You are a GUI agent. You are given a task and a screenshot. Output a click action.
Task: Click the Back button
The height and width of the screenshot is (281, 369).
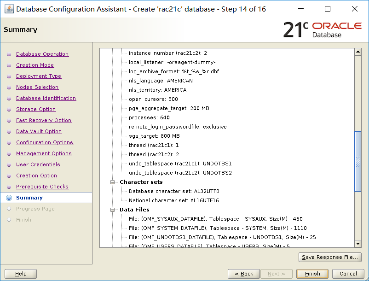coord(244,274)
